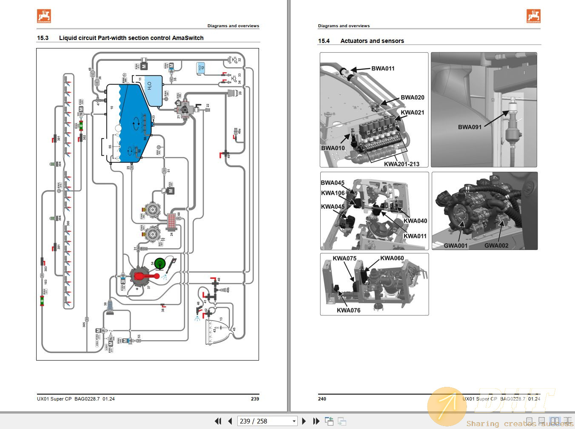Select the GWA001 and GWA002 pump photo
Image resolution: width=575 pixels, height=429 pixels.
coord(484,210)
